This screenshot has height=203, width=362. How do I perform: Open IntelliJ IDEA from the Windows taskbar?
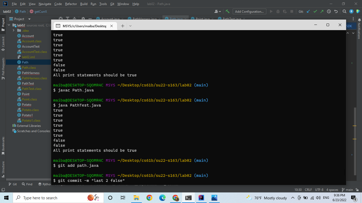pyautogui.click(x=201, y=198)
